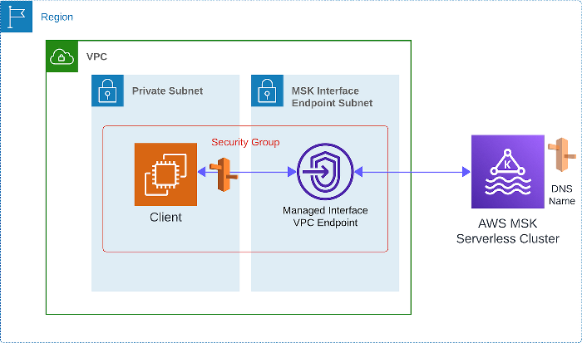Select the orange Client EC2 icon
This screenshot has width=582, height=343.
165,174
